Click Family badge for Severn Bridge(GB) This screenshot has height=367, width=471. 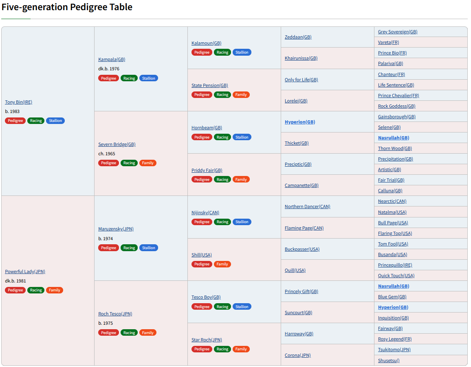tap(148, 163)
